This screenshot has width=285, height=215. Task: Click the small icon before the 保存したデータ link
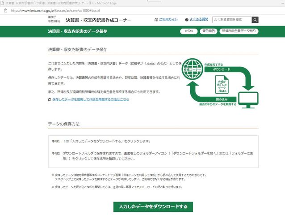coord(50,100)
